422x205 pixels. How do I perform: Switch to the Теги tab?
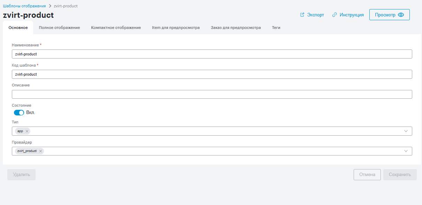(x=276, y=28)
